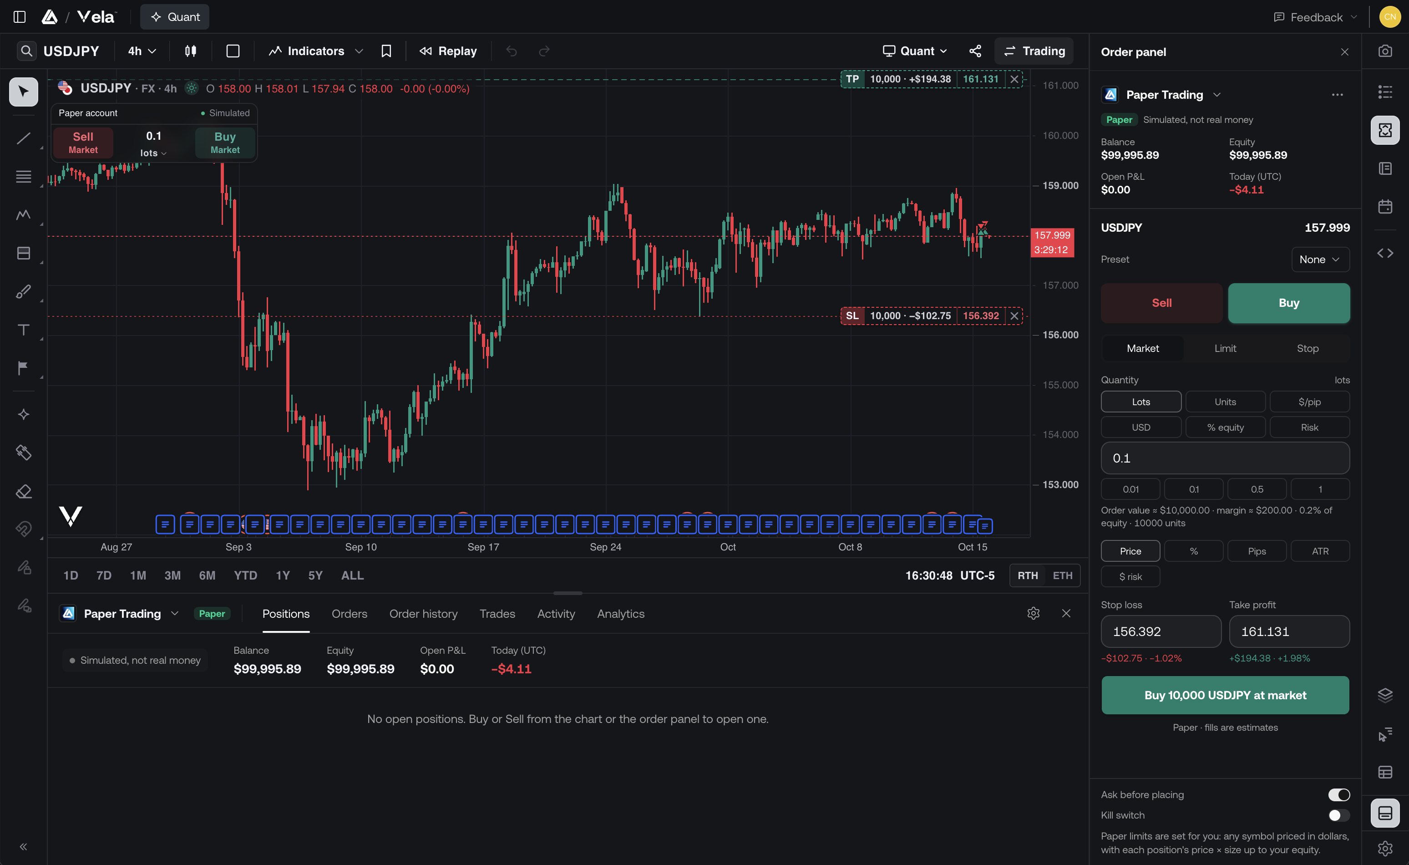The image size is (1409, 865).
Task: Select ATR stop mode
Action: tap(1320, 551)
